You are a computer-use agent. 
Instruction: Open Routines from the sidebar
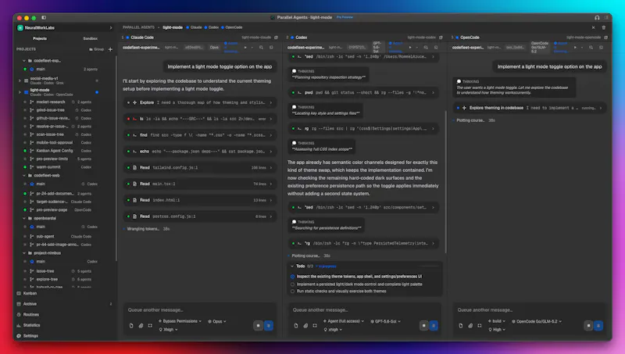pyautogui.click(x=30, y=314)
